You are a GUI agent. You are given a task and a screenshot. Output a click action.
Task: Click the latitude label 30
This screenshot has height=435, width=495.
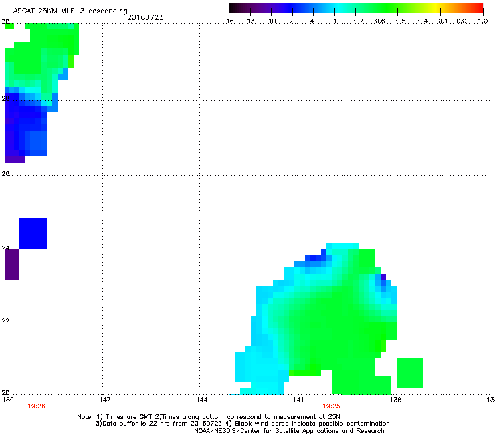[x=5, y=22]
